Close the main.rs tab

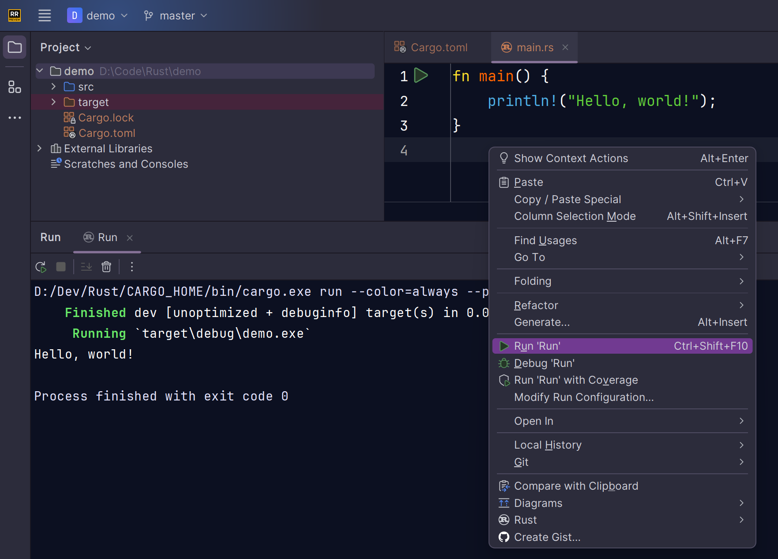pyautogui.click(x=565, y=47)
